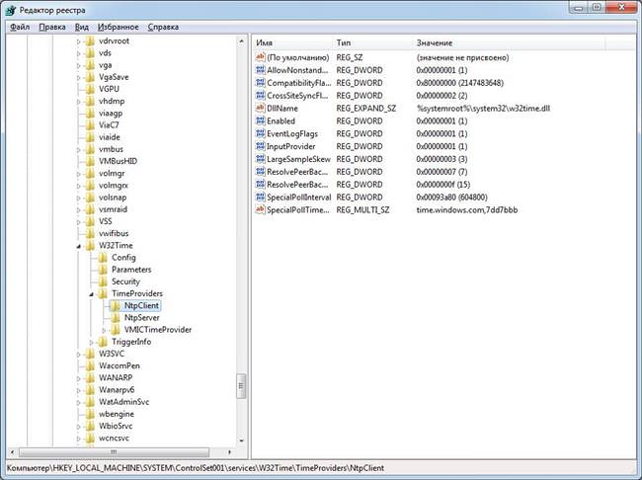The height and width of the screenshot is (480, 642).
Task: Select the wbengine key
Action: (117, 414)
